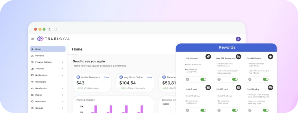Click the Campaigns megaphone icon
Screen dimensions: 298x113
pyautogui.click(x=32, y=82)
